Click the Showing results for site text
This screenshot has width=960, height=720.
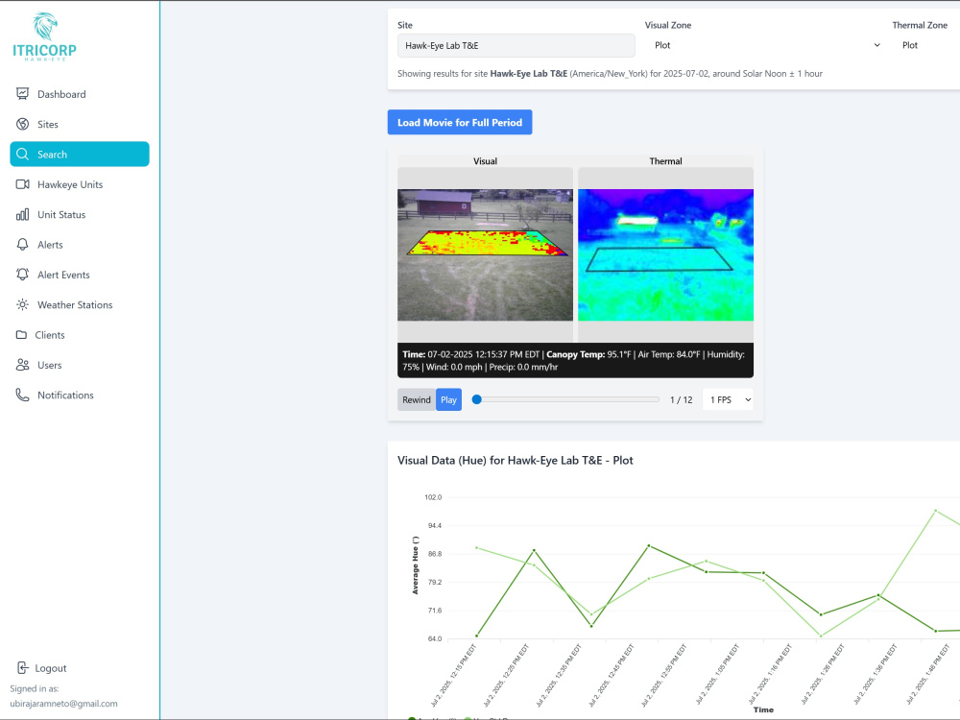click(x=610, y=74)
